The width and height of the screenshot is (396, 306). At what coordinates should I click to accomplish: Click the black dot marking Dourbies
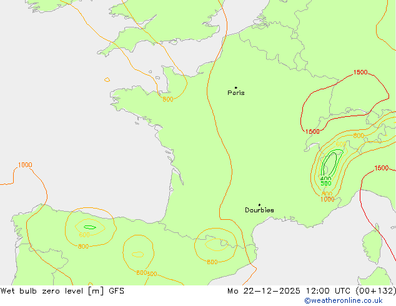click(259, 205)
